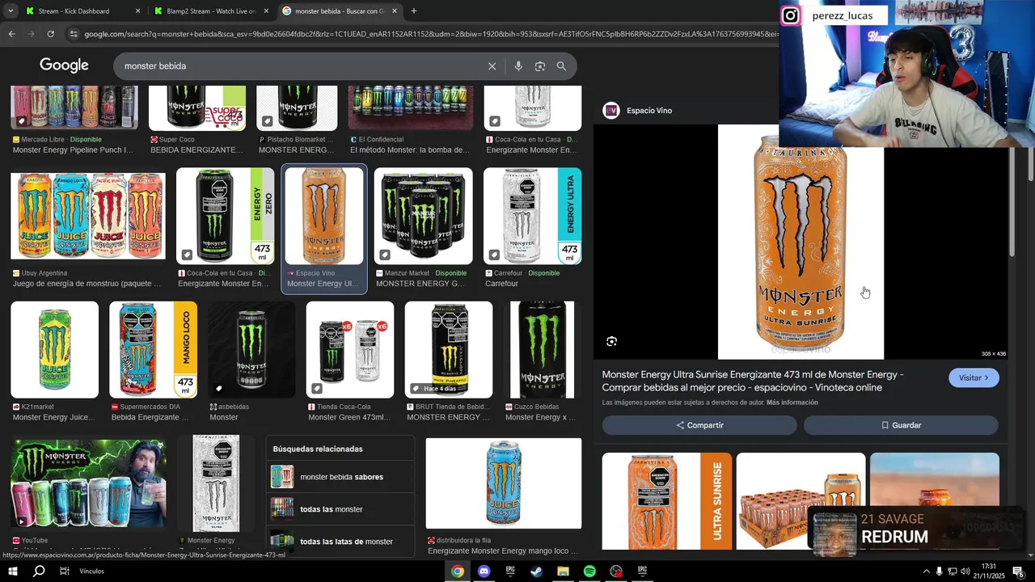Click the magnifier search icon in the search box
Viewport: 1035px width, 582px height.
(x=561, y=66)
